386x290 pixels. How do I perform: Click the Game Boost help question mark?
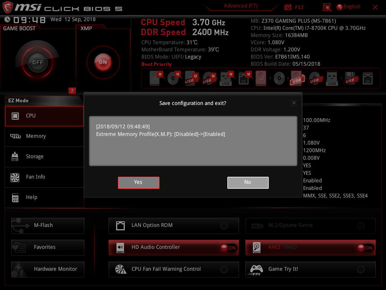tap(72, 91)
